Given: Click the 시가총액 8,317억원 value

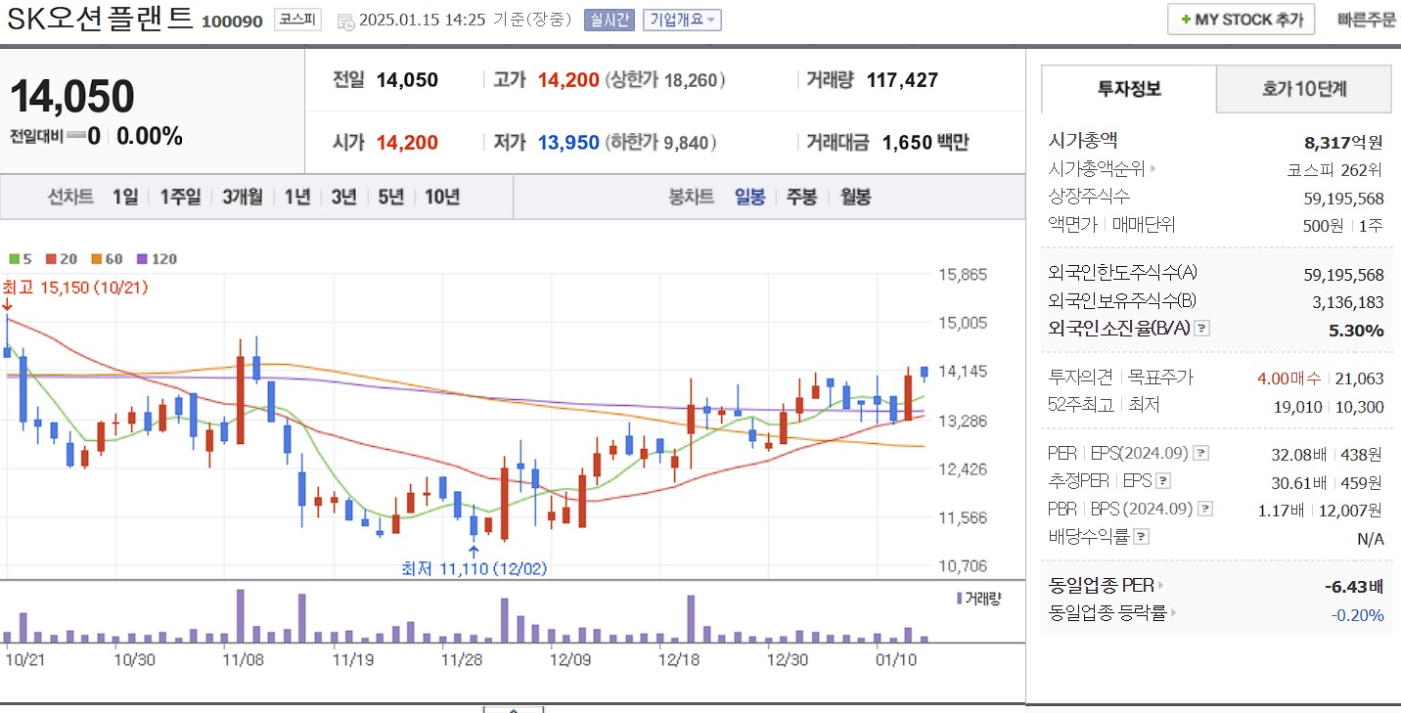Looking at the screenshot, I should [x=1344, y=142].
